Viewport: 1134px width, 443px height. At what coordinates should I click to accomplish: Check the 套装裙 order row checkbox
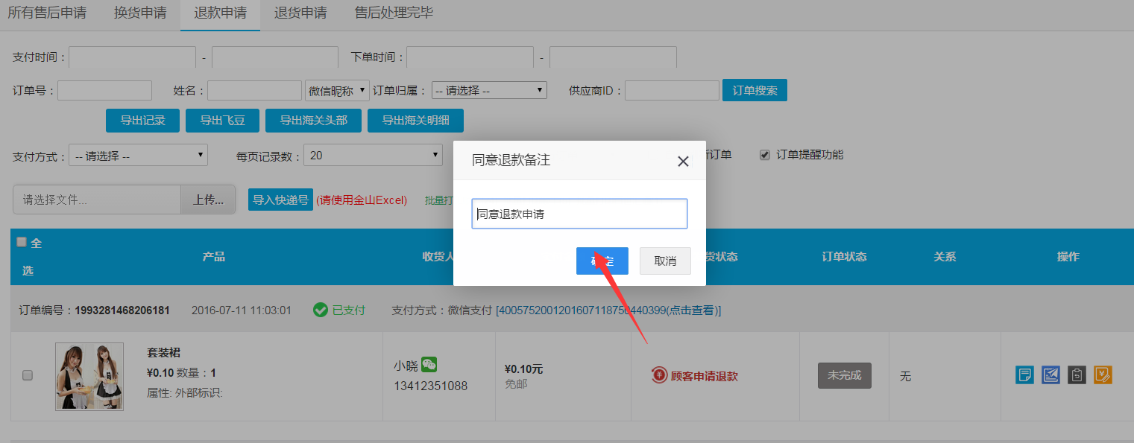coord(28,376)
